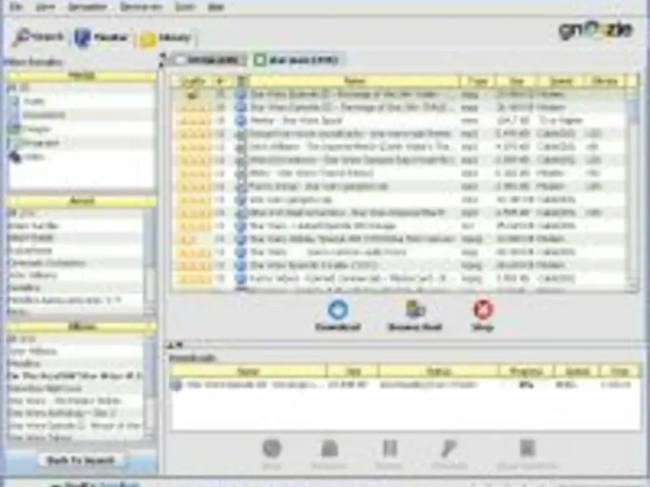
Task: Select the Star Wars download entry
Action: coord(405,385)
